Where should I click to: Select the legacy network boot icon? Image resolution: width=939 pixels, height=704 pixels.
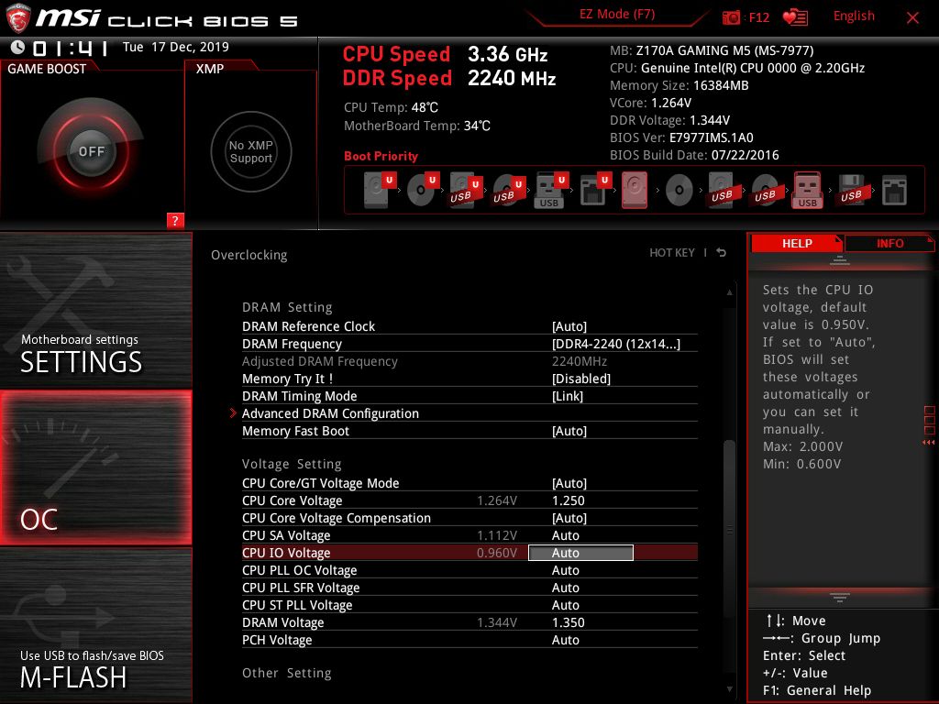894,190
